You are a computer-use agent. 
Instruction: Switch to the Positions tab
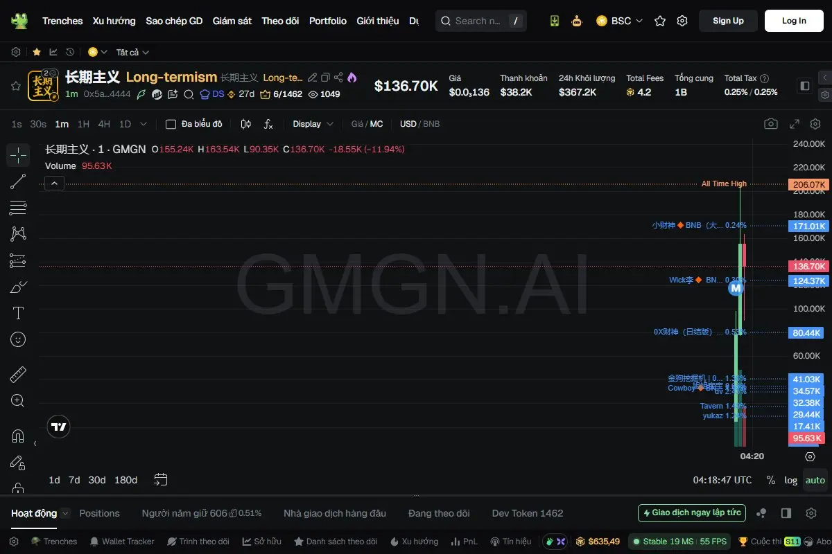pos(99,513)
